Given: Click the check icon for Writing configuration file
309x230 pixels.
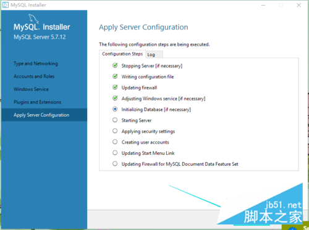Looking at the screenshot, I should tap(115, 76).
